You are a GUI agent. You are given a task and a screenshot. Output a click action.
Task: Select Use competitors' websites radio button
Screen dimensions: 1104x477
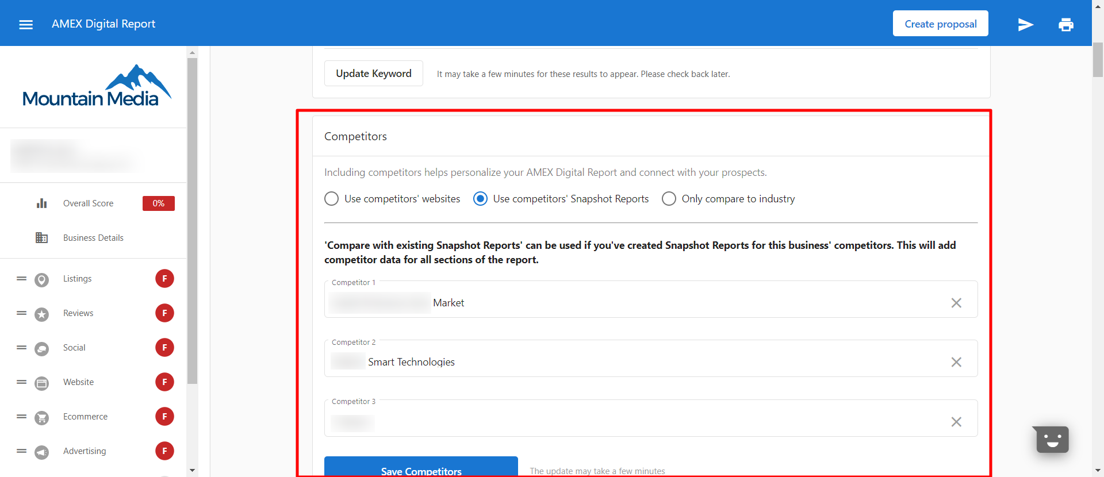pos(331,199)
